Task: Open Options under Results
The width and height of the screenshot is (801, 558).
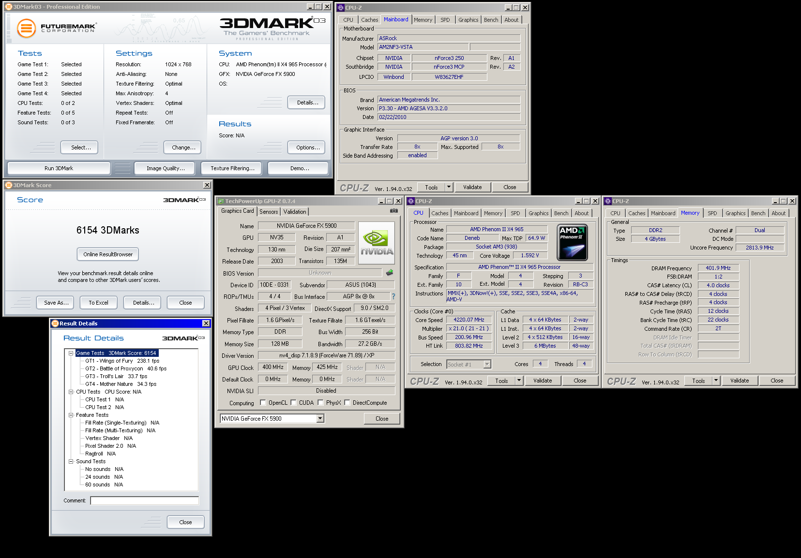Action: tap(306, 147)
